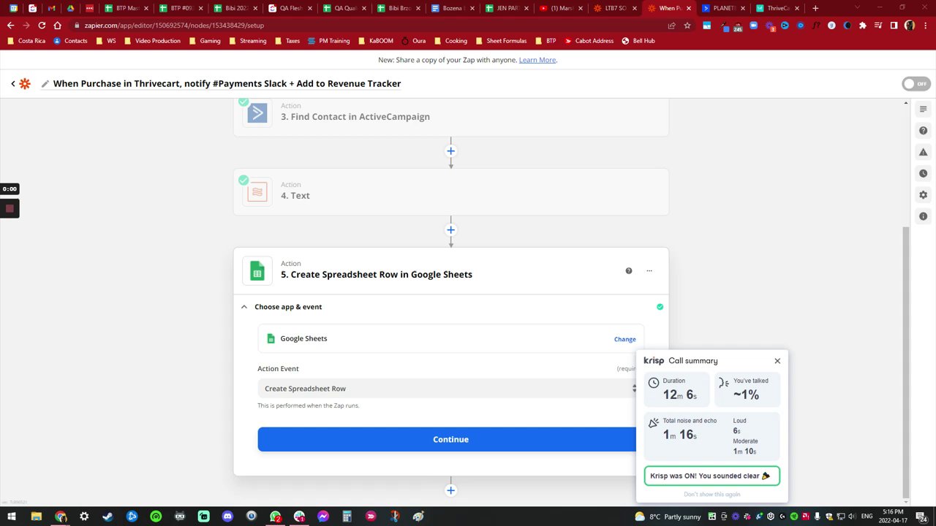Click the Zapier logo in the editor header
This screenshot has width=936, height=526.
[25, 83]
